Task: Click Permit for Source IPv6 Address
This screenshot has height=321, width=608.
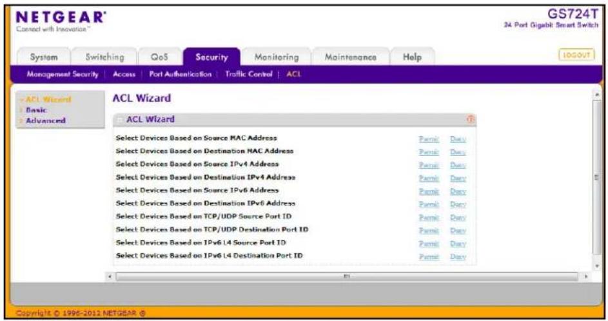Action: click(x=429, y=191)
